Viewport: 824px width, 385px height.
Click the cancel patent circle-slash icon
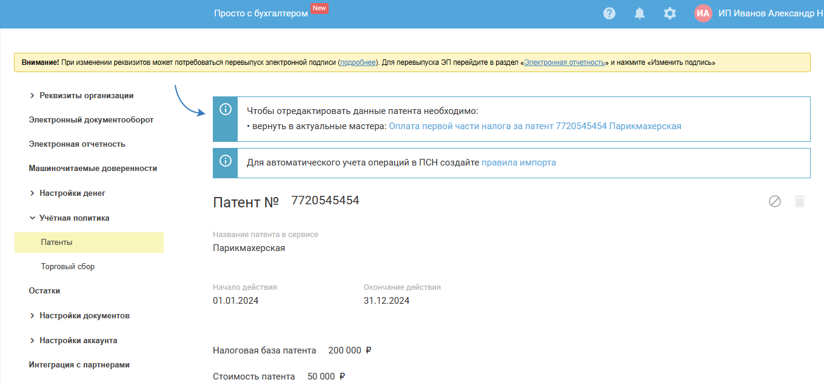[775, 201]
